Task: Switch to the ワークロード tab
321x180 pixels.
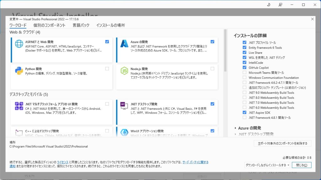Action: click(x=18, y=25)
